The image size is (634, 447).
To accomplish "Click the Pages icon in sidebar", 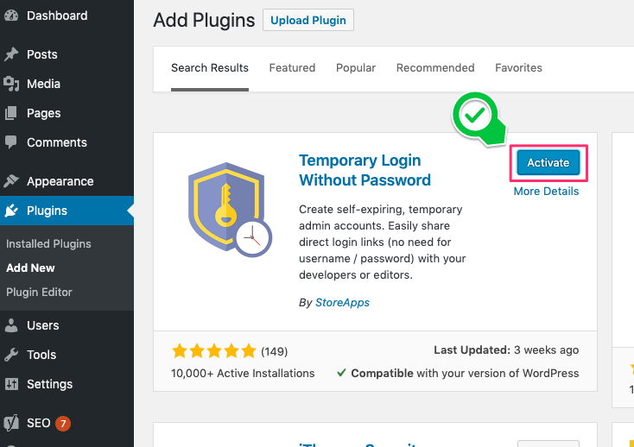I will [11, 113].
